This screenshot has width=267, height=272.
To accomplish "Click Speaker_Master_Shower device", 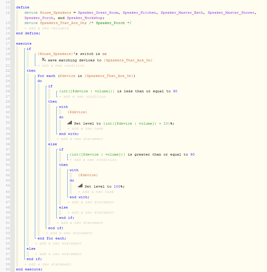I will point(231,13).
